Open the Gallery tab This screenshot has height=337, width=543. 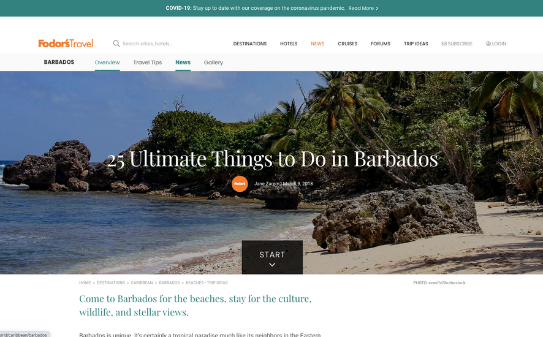click(x=213, y=62)
